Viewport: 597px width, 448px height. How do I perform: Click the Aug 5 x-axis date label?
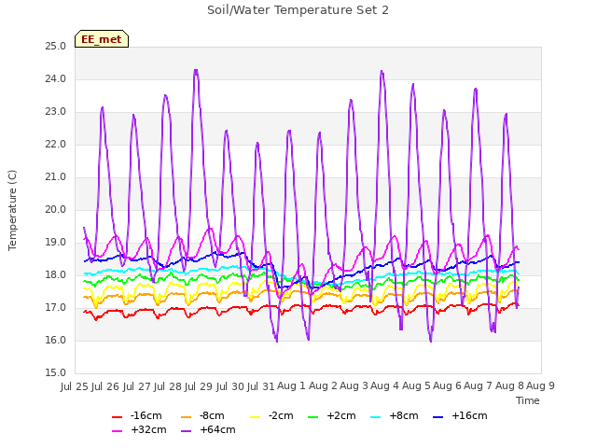coord(416,385)
